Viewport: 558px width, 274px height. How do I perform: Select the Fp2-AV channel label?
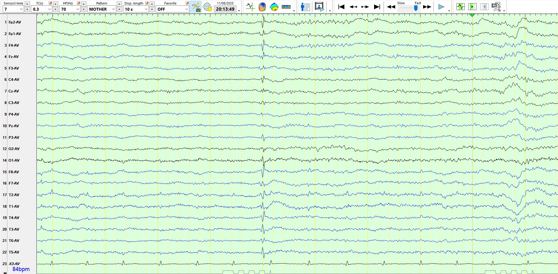point(15,22)
